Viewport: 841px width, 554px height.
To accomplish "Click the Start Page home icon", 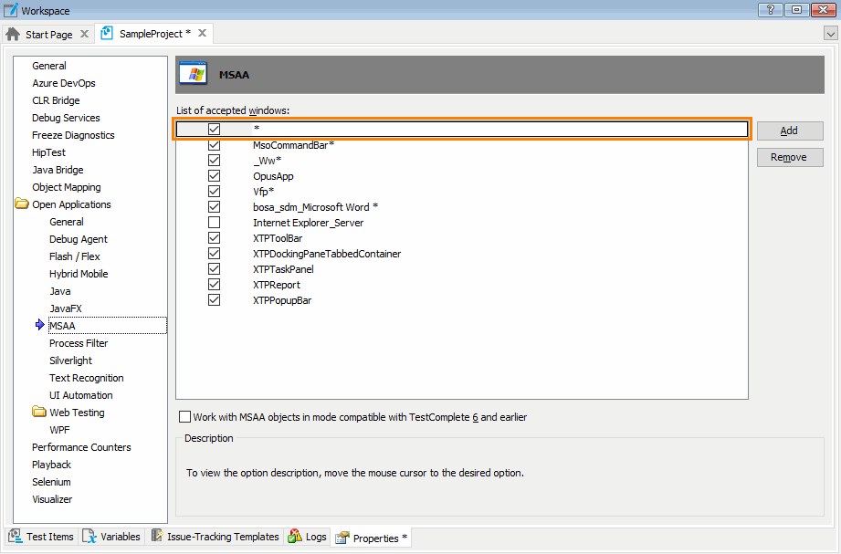I will 13,35.
